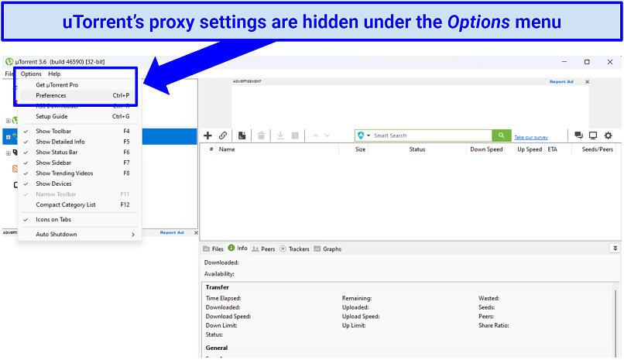Click the Add Torrent plus icon
Screen dimensions: 624x360
[x=207, y=135]
